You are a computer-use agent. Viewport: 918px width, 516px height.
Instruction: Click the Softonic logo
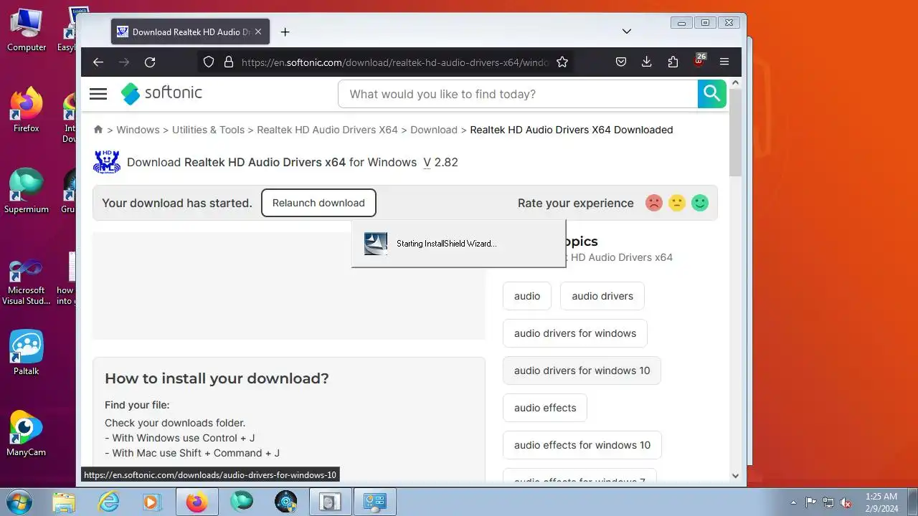coord(161,93)
